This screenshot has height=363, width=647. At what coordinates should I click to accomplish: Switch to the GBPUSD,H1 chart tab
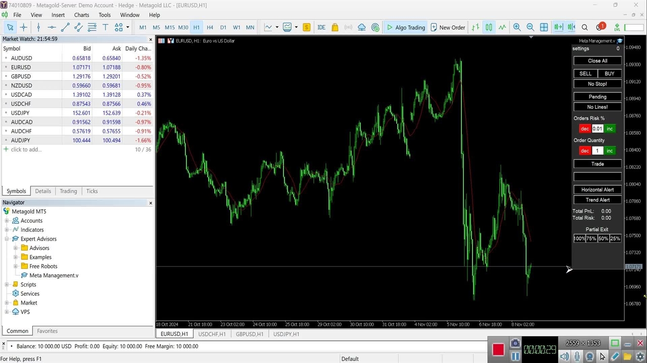pos(249,334)
